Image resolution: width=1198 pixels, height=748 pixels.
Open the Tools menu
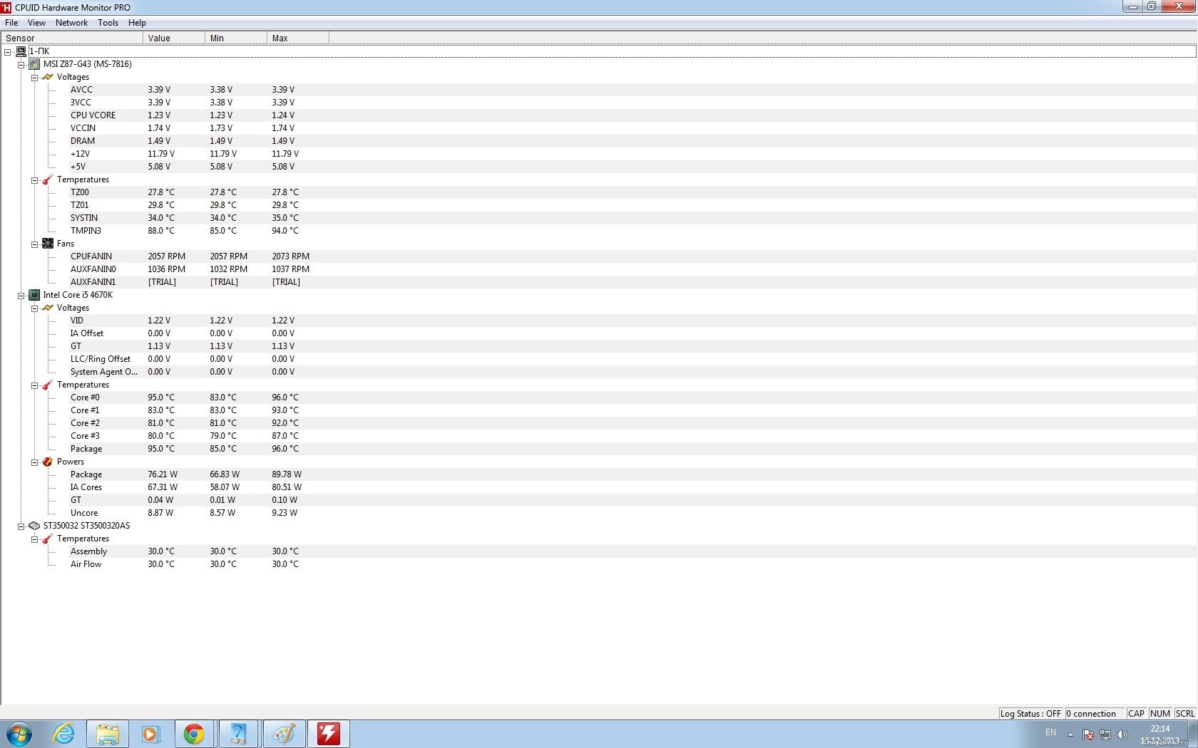point(108,23)
